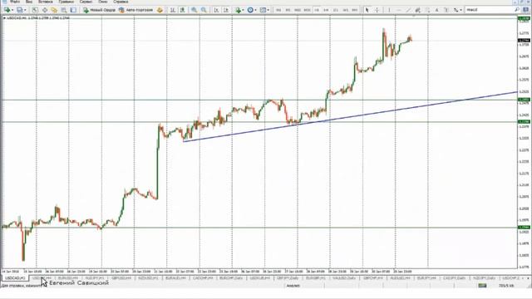Expand the periods dropdown arrow

point(255,10)
